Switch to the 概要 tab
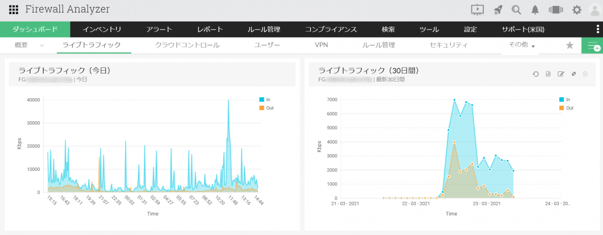603x235 pixels. pos(22,45)
